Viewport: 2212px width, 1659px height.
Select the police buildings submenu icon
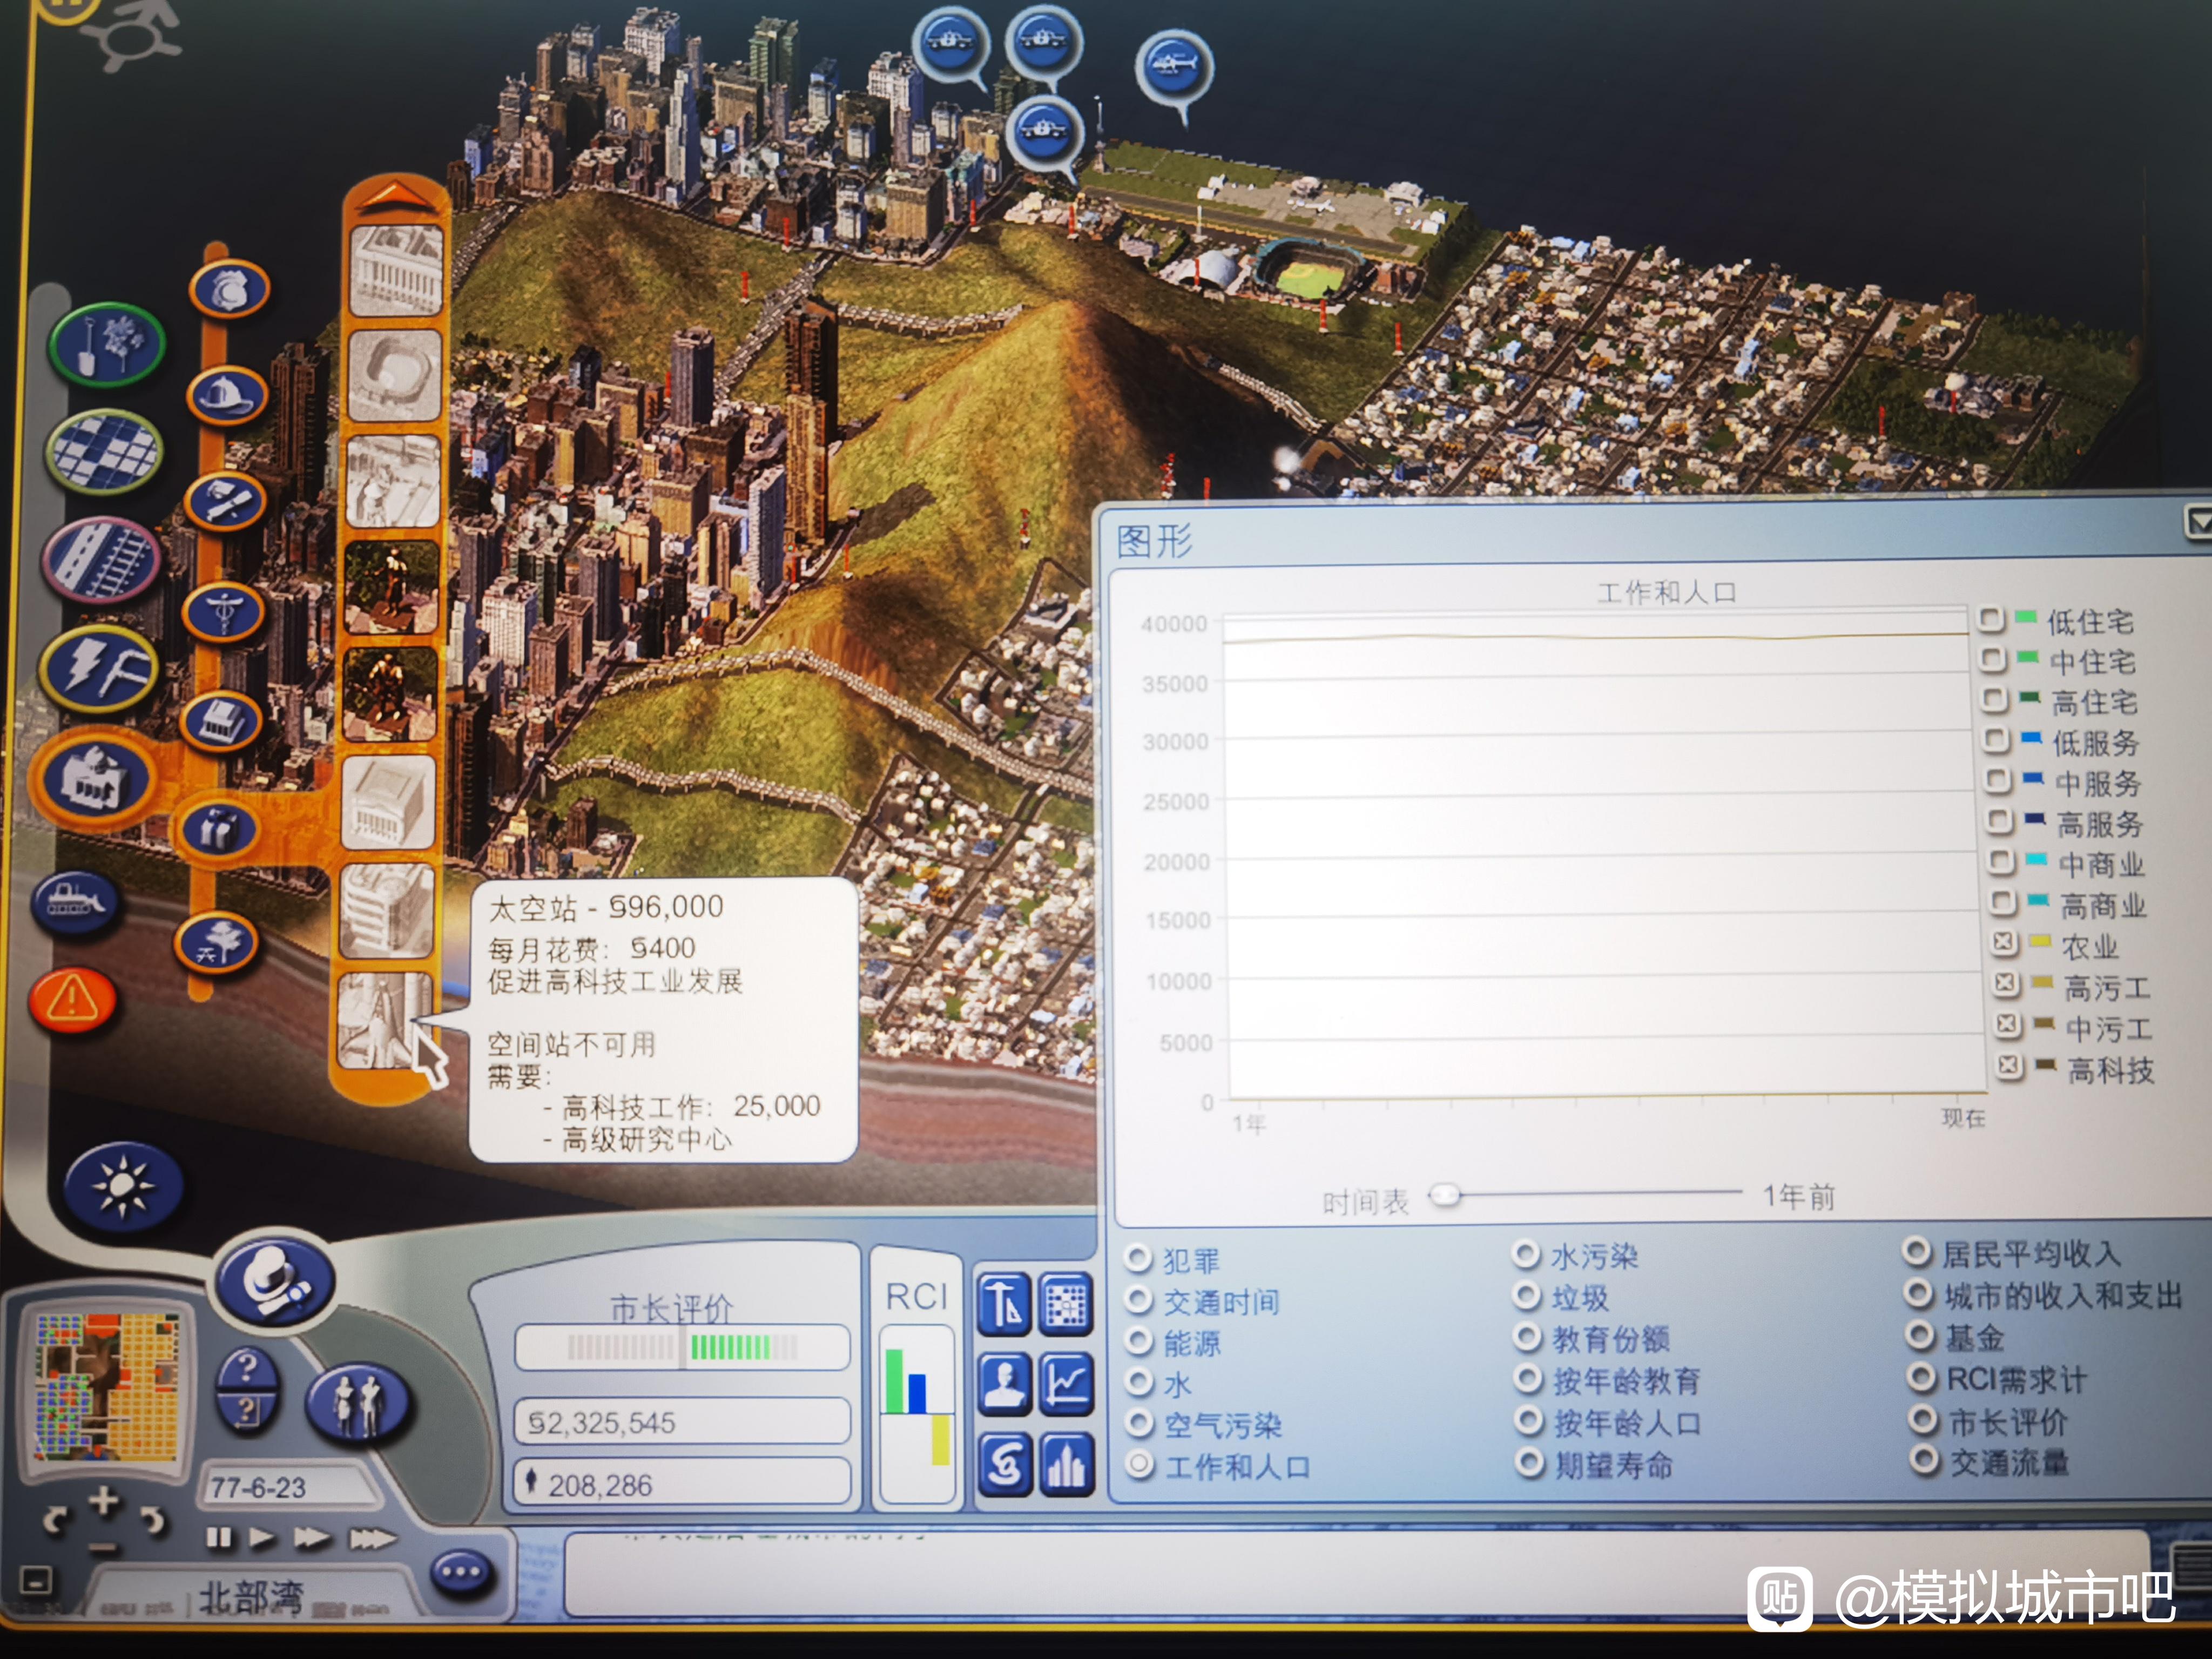[230, 290]
